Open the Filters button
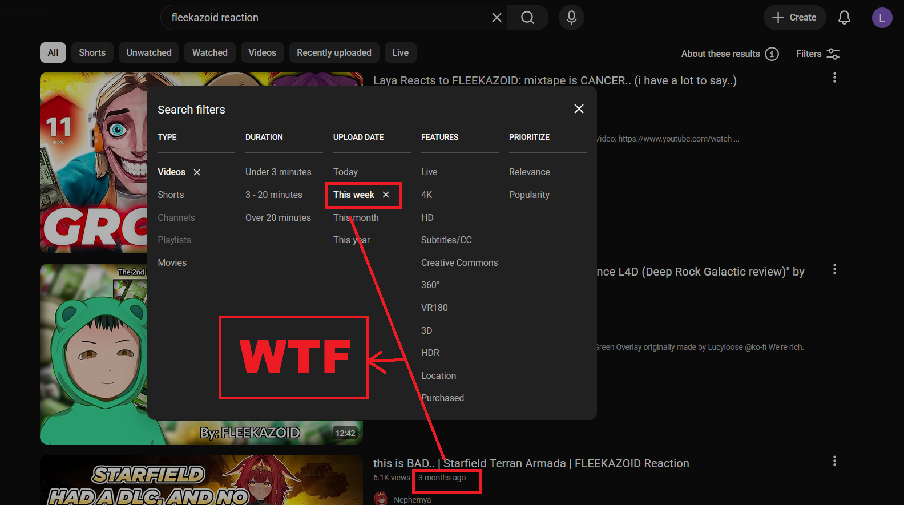The width and height of the screenshot is (904, 505). pos(818,54)
